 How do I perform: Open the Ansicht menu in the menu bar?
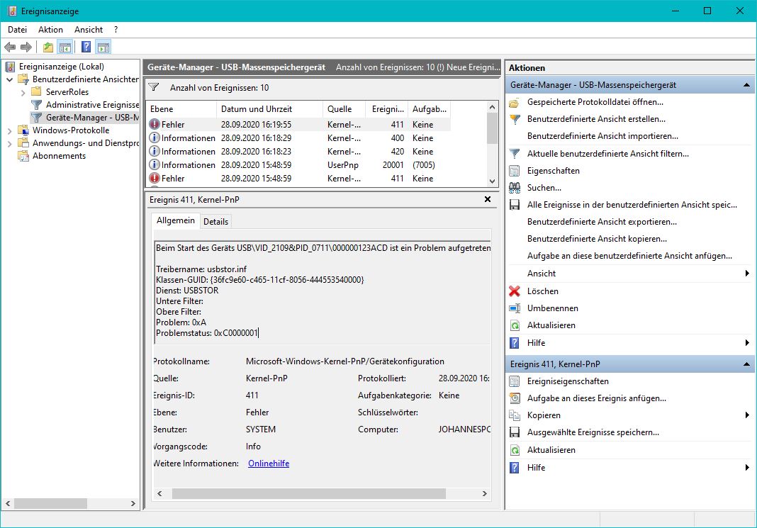point(89,30)
